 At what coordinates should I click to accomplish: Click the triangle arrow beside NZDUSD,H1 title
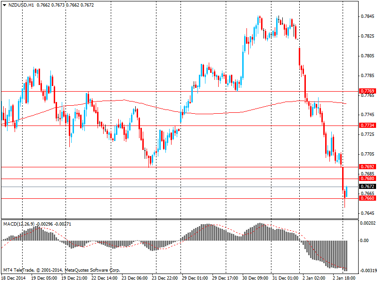(4, 5)
